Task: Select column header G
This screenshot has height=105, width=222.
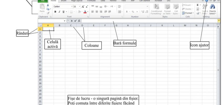Action: point(117,25)
